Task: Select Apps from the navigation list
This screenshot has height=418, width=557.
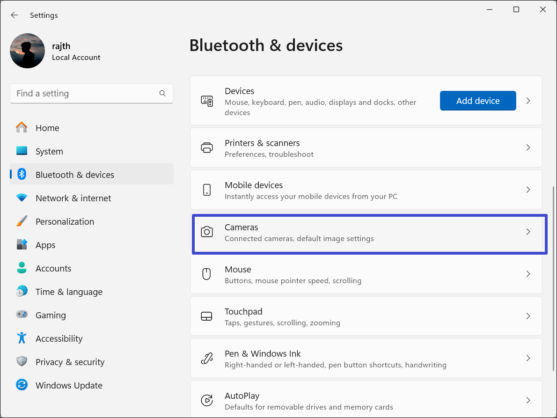Action: [x=45, y=245]
